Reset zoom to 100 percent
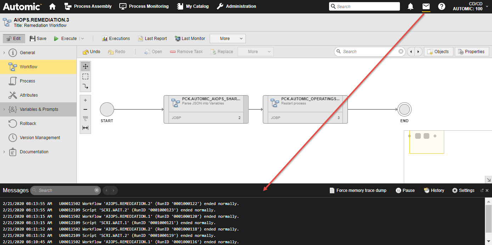The width and height of the screenshot is (492, 245). point(85,119)
